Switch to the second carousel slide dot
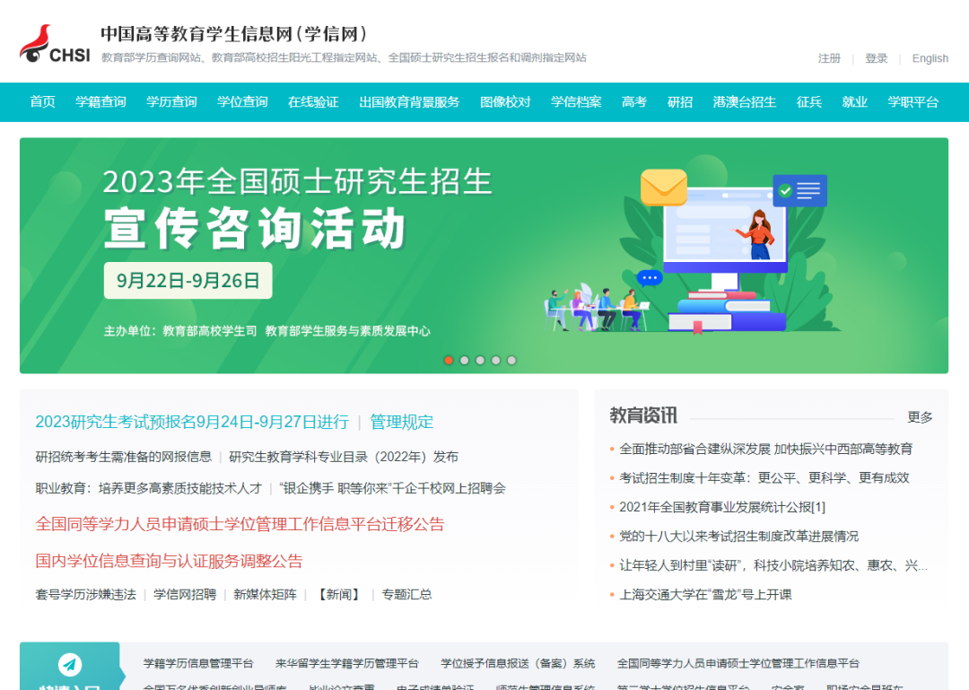969x690 pixels. coord(464,360)
